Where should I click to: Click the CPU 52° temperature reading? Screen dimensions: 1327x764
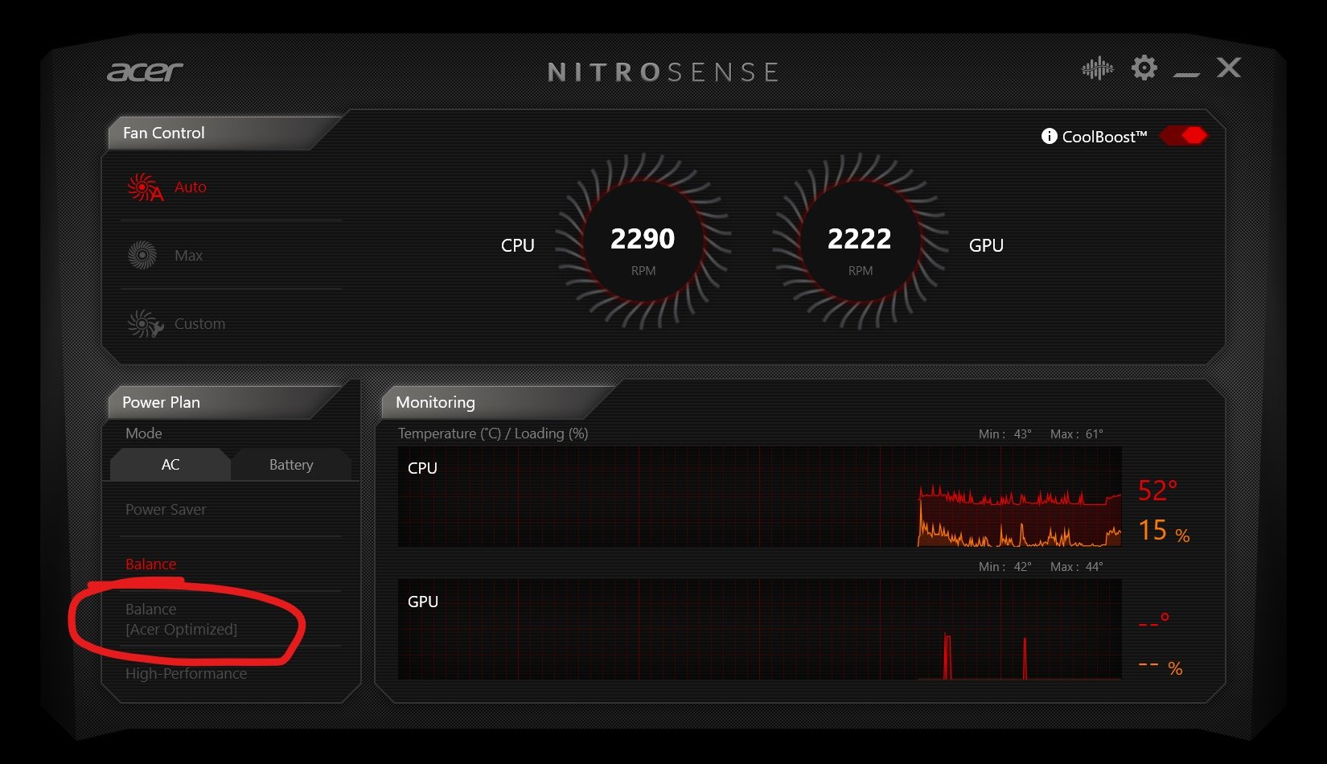coord(1157,491)
